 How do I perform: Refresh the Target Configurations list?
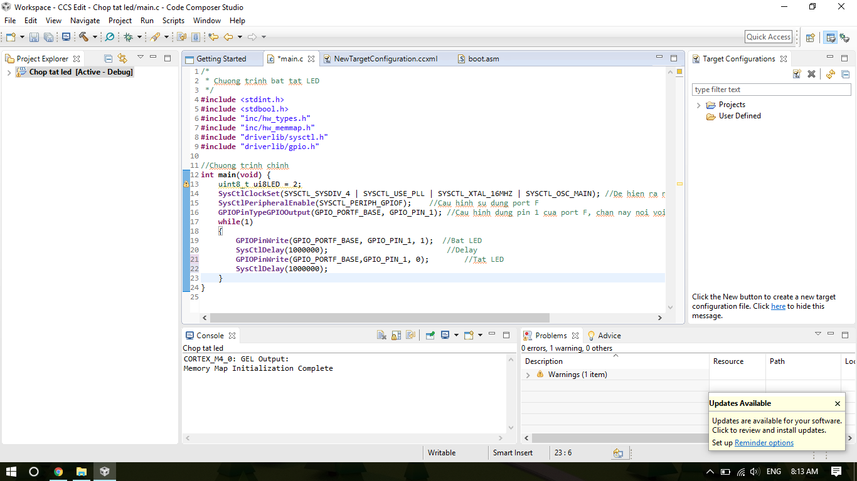[x=830, y=74]
